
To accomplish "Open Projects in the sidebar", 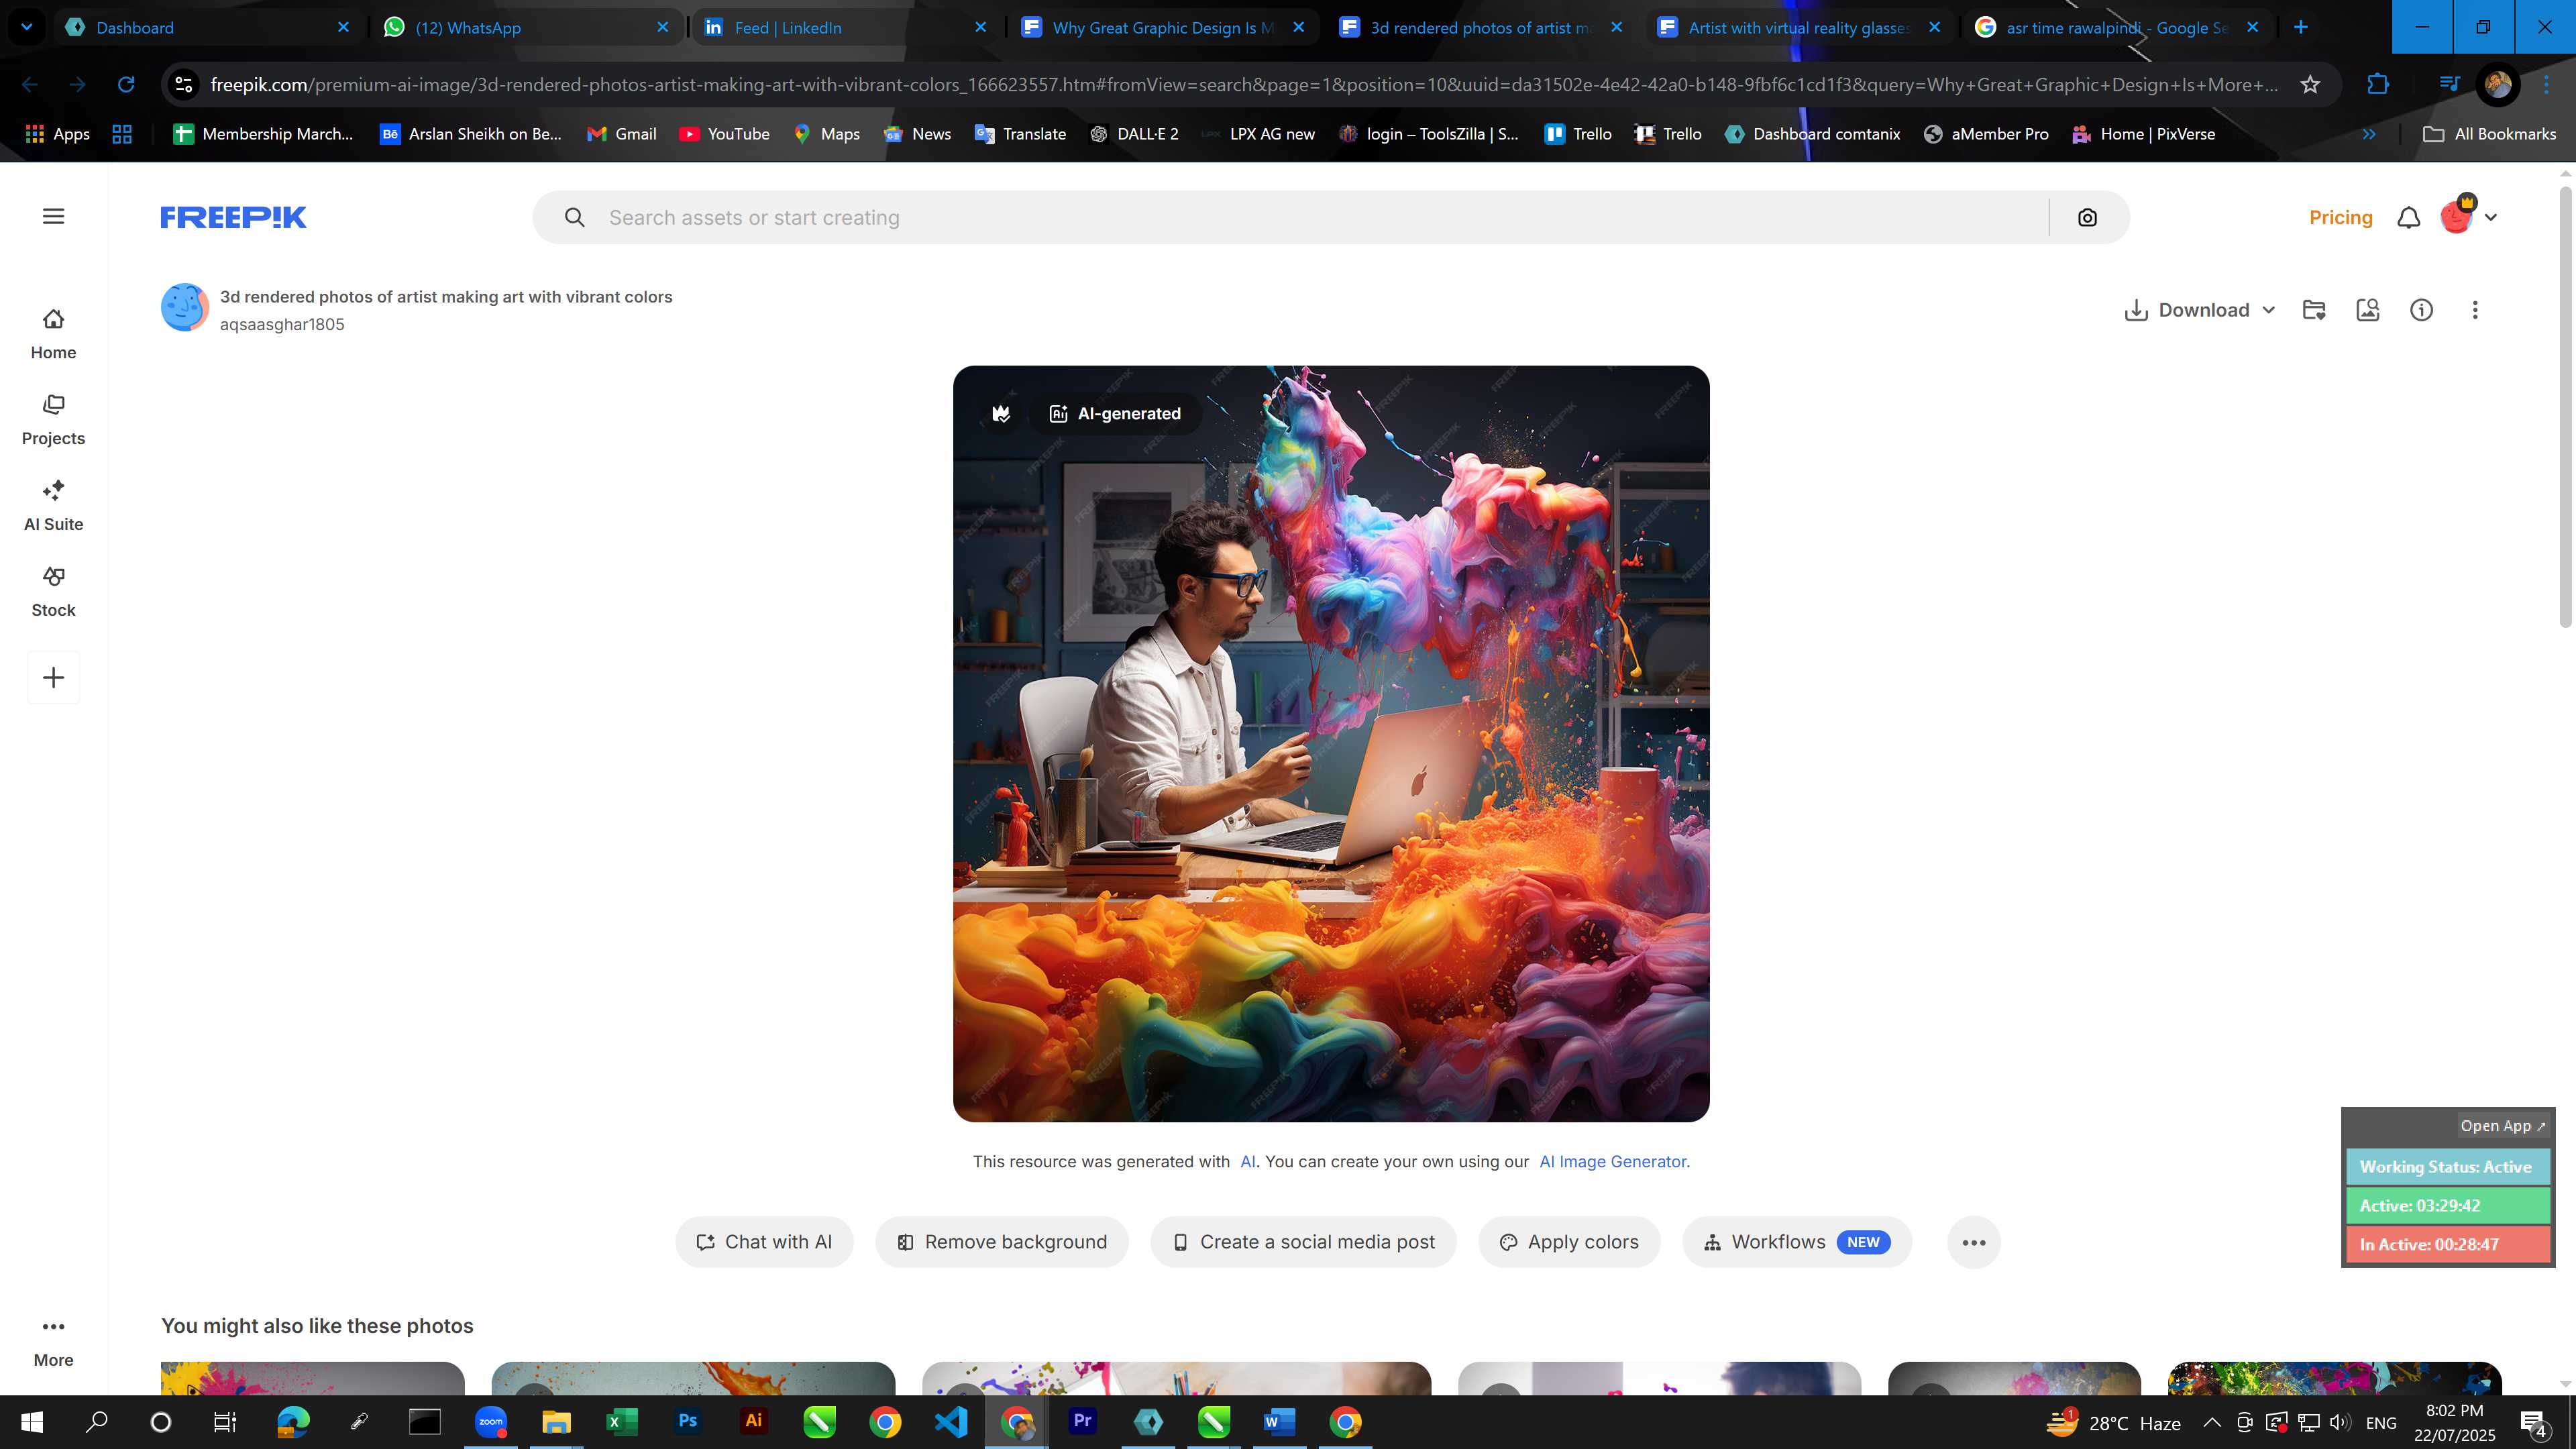I will click(x=53, y=420).
